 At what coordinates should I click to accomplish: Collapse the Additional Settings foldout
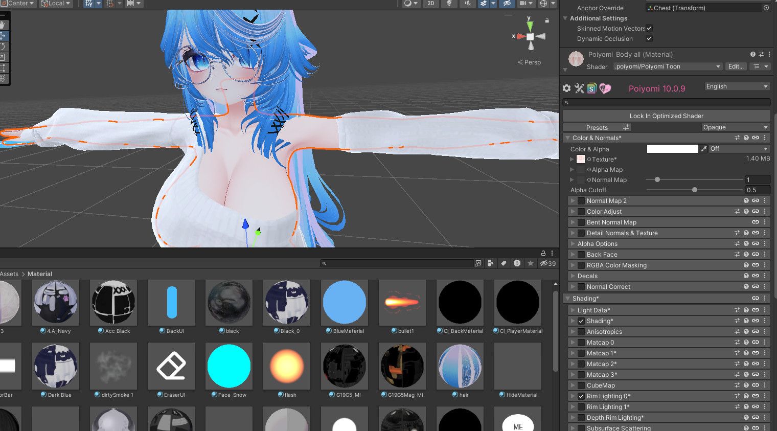[x=565, y=18]
